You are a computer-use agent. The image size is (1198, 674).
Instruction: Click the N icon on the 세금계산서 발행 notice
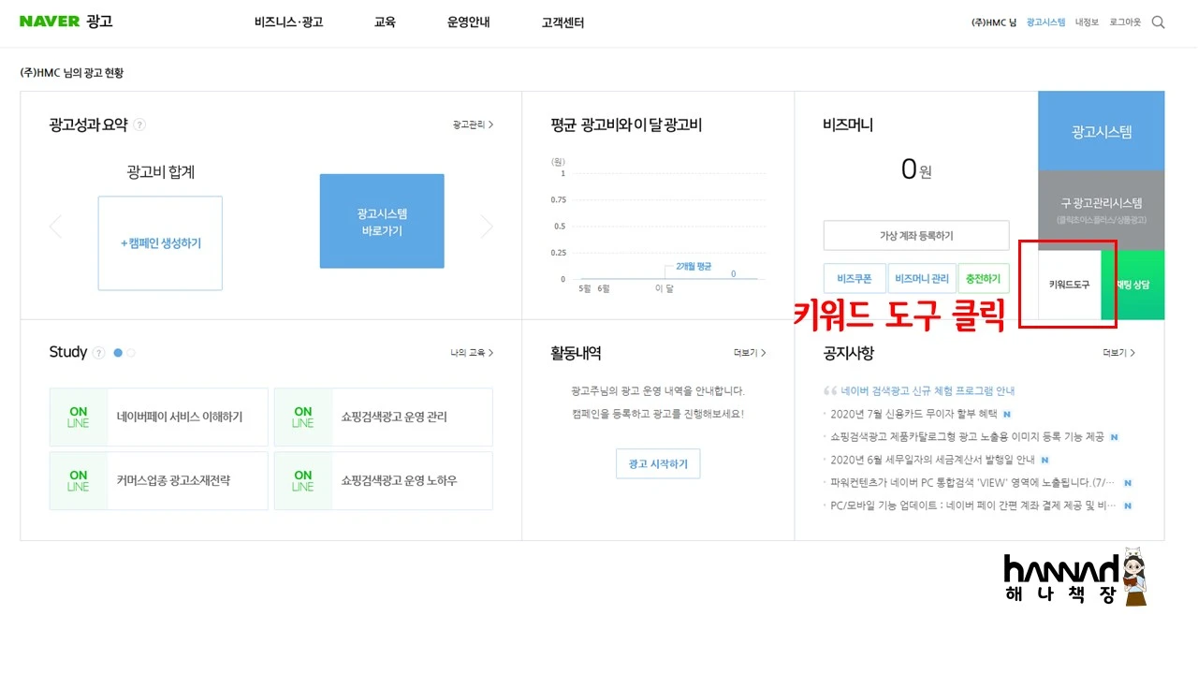pyautogui.click(x=1044, y=460)
